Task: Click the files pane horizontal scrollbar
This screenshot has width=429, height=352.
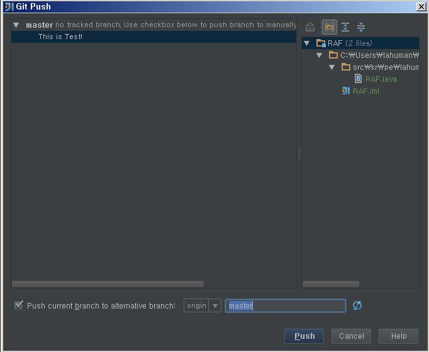Action: pos(331,284)
